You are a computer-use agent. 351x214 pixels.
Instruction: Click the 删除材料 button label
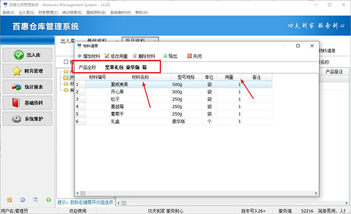(x=147, y=56)
